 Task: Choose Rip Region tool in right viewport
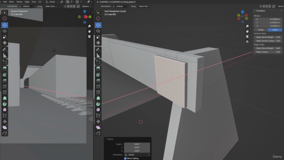point(98,133)
